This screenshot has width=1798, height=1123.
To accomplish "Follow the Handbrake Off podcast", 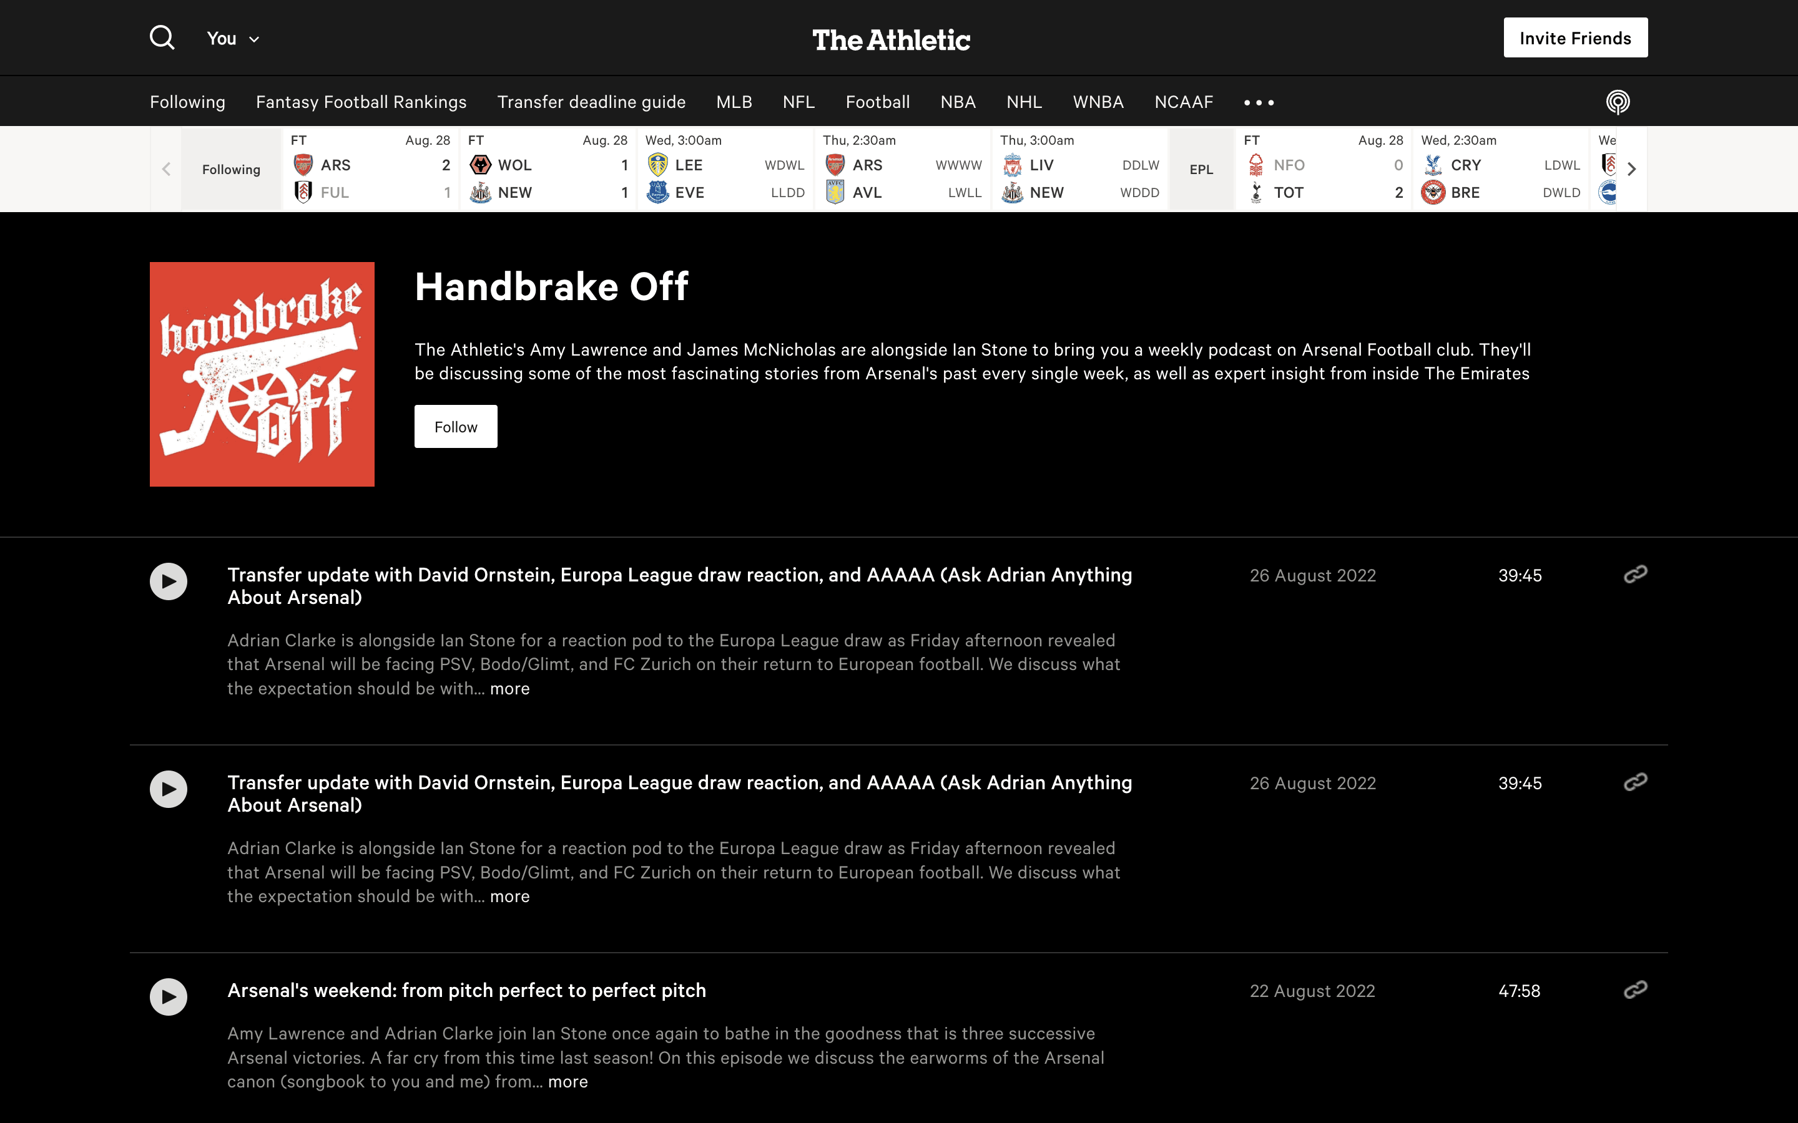I will [x=456, y=426].
